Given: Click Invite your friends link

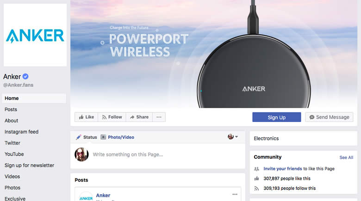Looking at the screenshot, I should click(283, 169).
